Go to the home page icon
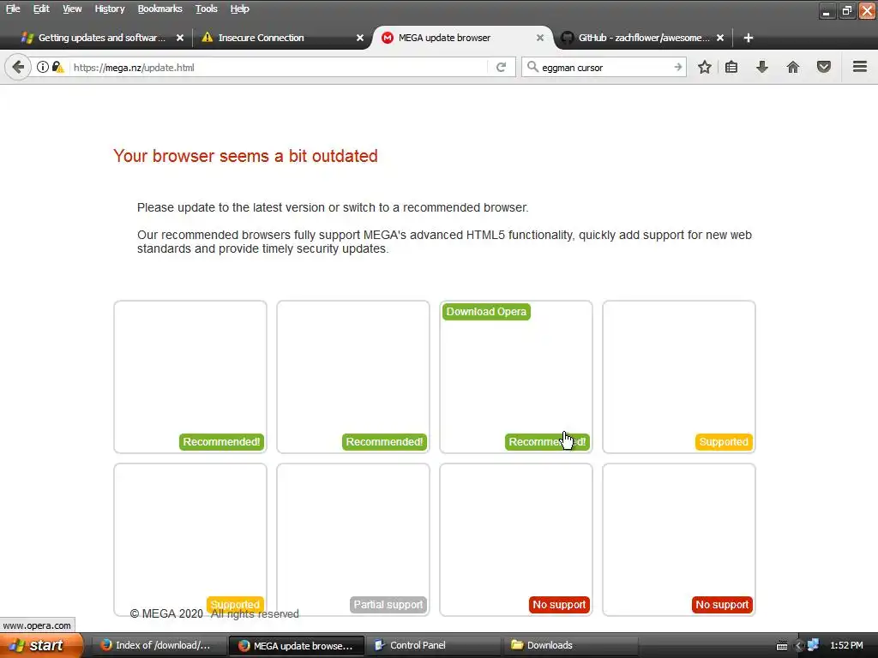The height and width of the screenshot is (658, 878). 793,67
